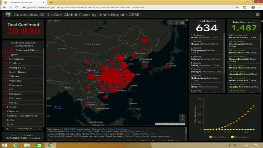Open the JHU CSSE link
The image size is (263, 148).
(x=70, y=129)
